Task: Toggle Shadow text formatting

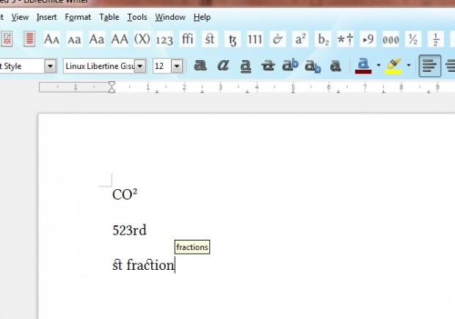Action: coord(335,65)
